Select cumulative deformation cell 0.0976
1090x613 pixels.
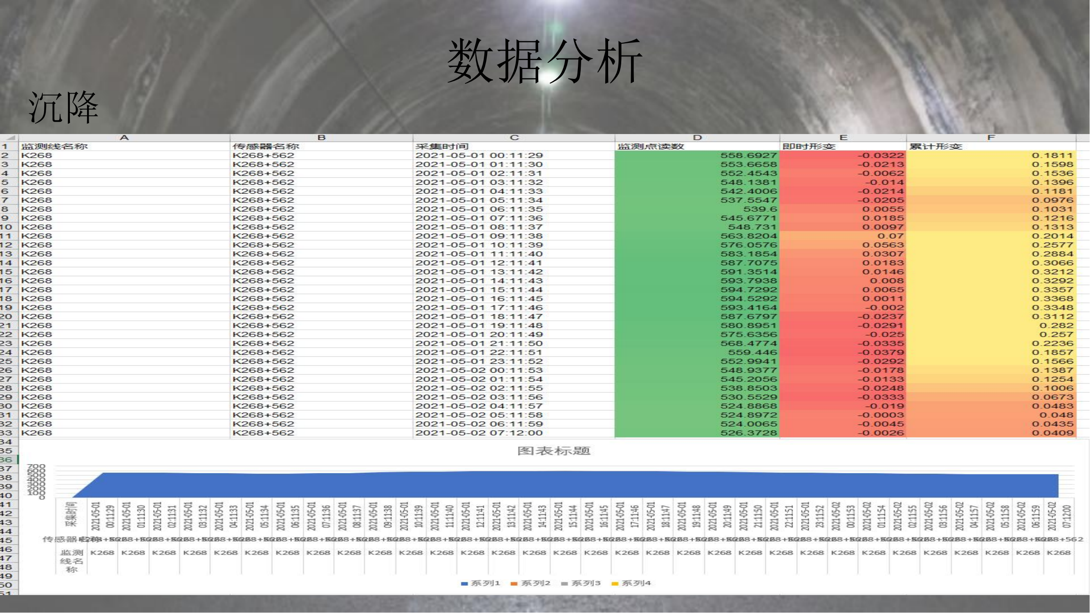991,200
